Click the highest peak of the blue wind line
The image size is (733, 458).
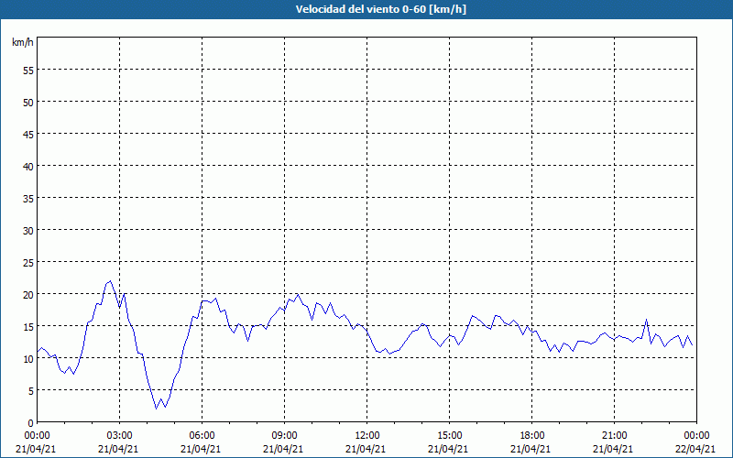(110, 281)
